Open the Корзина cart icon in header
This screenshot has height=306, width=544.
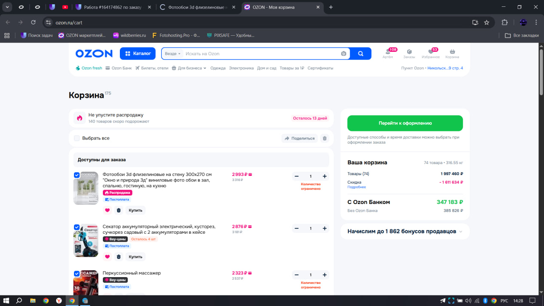[x=452, y=53]
